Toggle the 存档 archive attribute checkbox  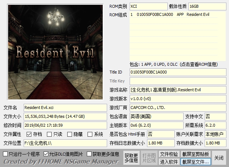point(29,134)
